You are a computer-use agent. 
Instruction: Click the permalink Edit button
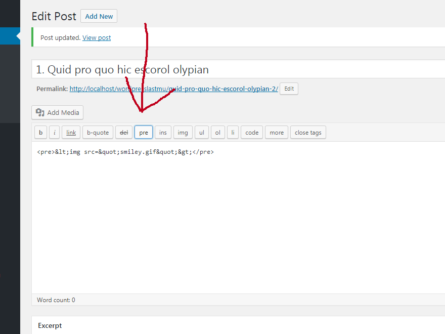tap(289, 89)
